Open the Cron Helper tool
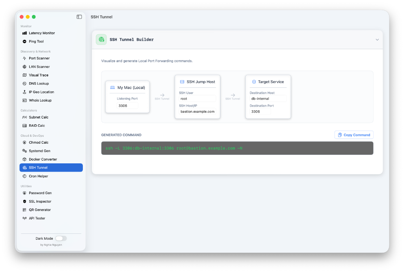This screenshot has width=404, height=272. pyautogui.click(x=38, y=176)
